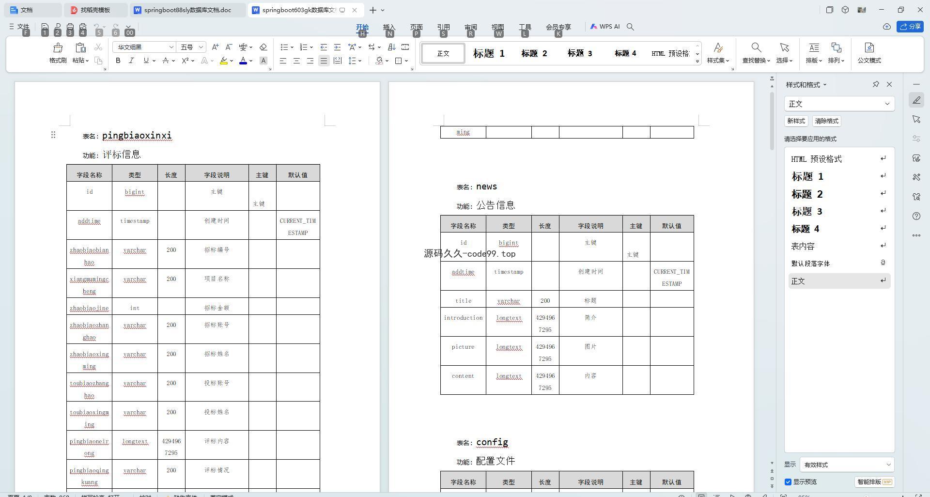
Task: Click the vertical document scrollbar
Action: 772,121
